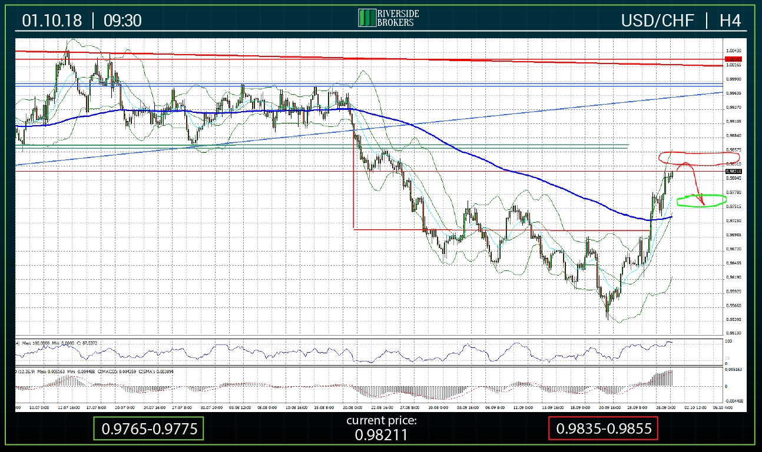Click the 0.99105 price axis label

[734, 121]
